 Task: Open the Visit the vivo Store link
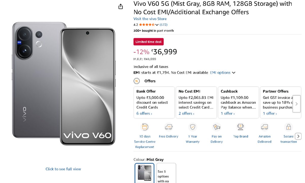150,19
